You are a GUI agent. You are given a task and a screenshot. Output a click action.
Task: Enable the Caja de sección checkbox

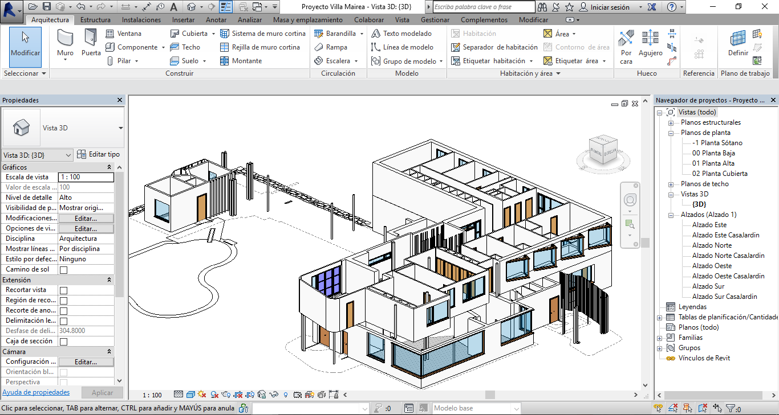point(64,342)
